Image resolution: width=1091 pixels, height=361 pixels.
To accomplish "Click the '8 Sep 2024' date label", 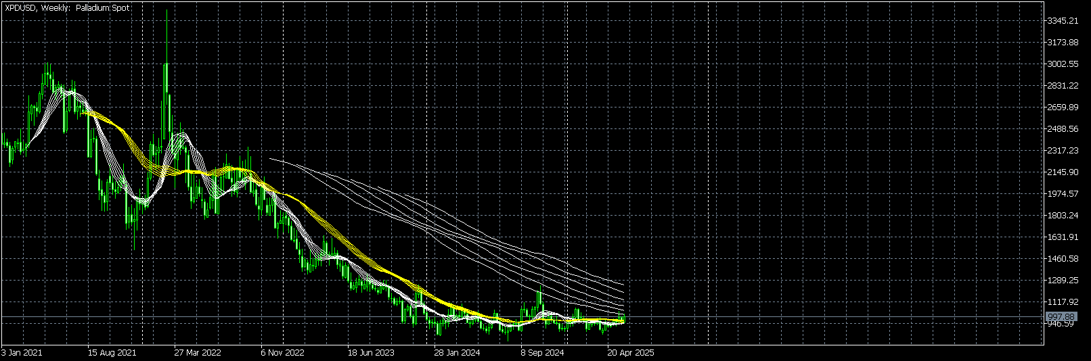I will (543, 352).
